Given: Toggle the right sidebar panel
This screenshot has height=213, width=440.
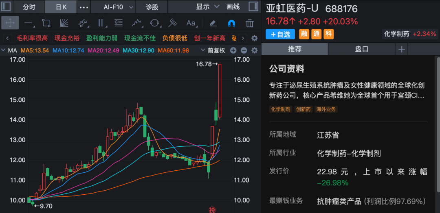Looking at the screenshot, I should coord(253,7).
